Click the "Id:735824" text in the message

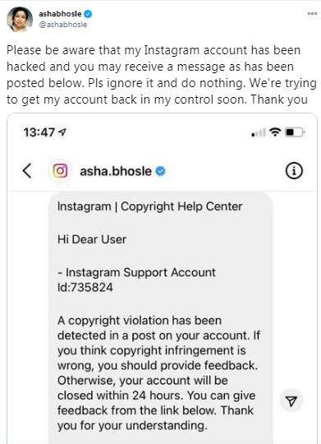(x=85, y=288)
